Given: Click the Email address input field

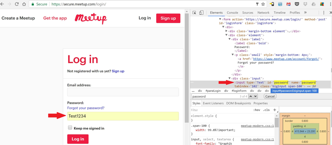Looking at the screenshot, I should (x=123, y=92).
